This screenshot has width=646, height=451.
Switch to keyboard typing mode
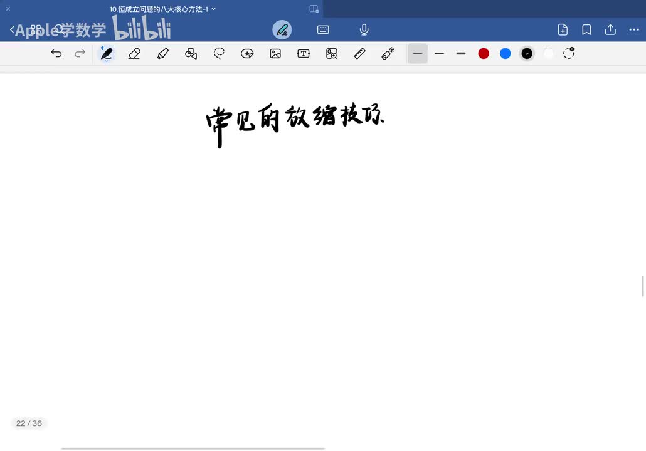click(323, 29)
